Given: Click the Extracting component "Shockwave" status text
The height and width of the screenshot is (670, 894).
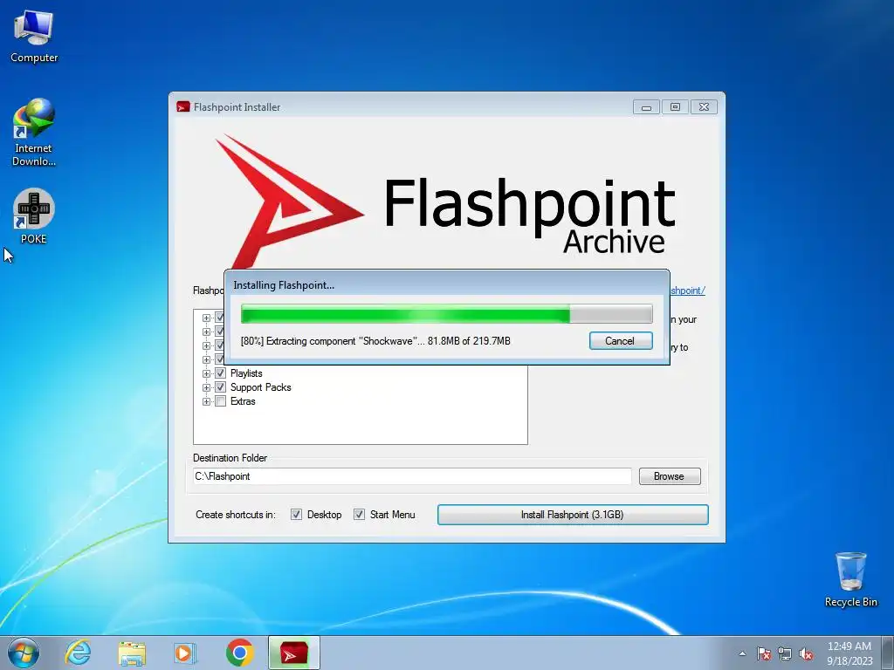Looking at the screenshot, I should pos(375,341).
